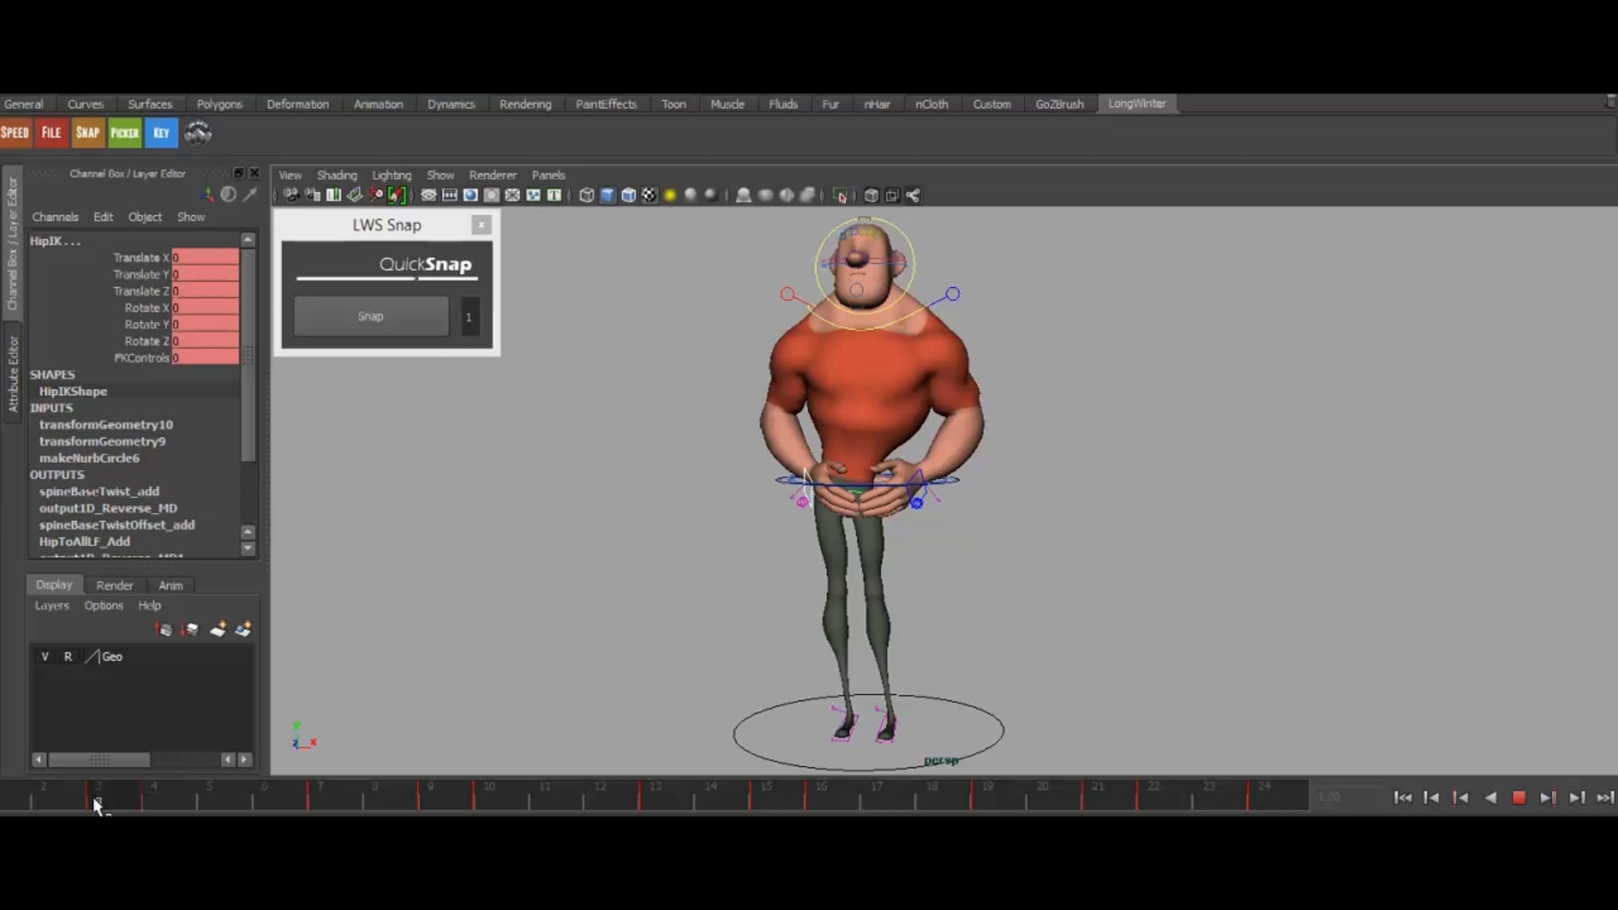
Task: Click the Translate X value field
Action: pos(205,257)
